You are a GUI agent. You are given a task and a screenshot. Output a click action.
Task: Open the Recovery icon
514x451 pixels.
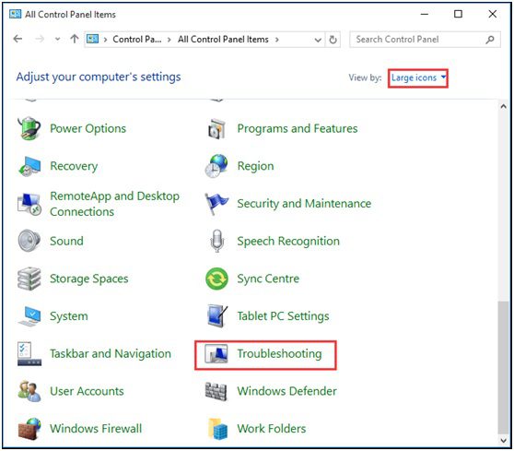pyautogui.click(x=29, y=166)
